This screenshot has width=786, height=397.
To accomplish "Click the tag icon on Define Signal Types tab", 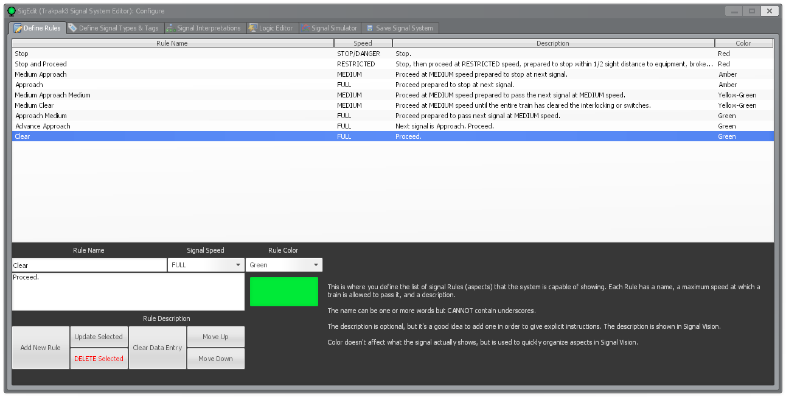I will (x=72, y=28).
